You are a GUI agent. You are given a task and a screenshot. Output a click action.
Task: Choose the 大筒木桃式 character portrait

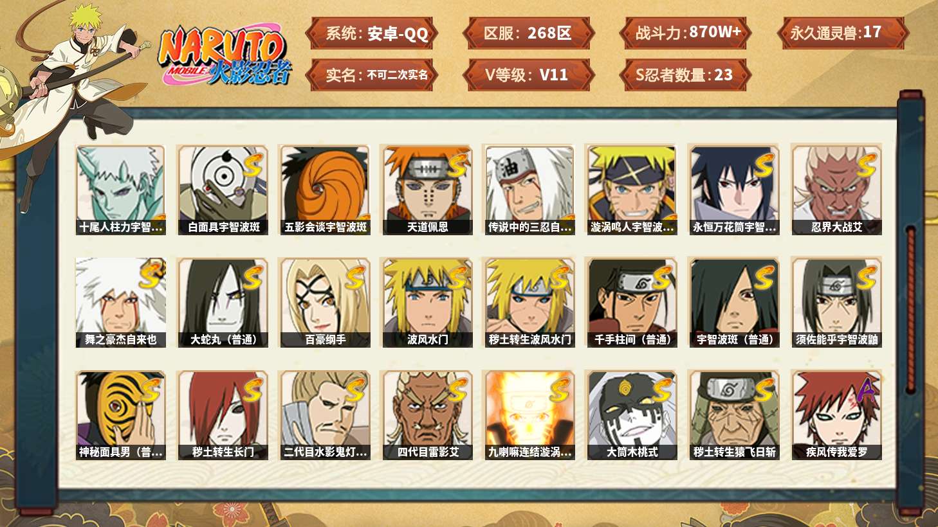coord(632,415)
